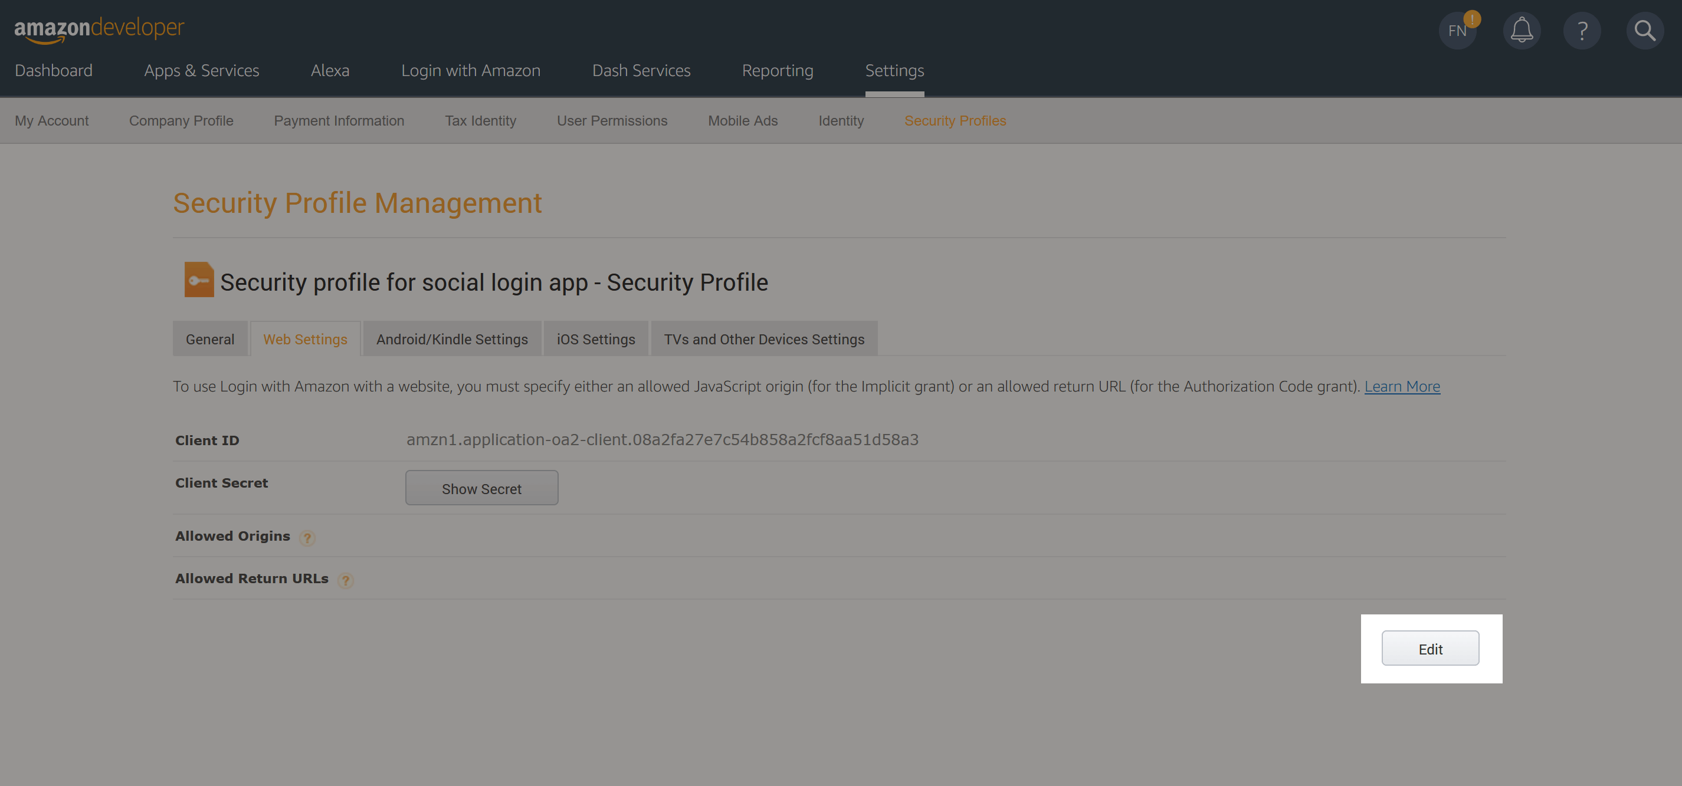
Task: Click the Client Secret label
Action: pos(221,483)
